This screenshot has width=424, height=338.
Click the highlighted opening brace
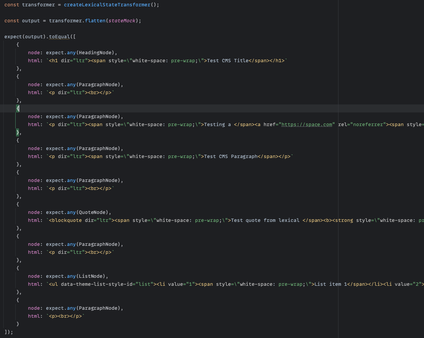pos(17,108)
